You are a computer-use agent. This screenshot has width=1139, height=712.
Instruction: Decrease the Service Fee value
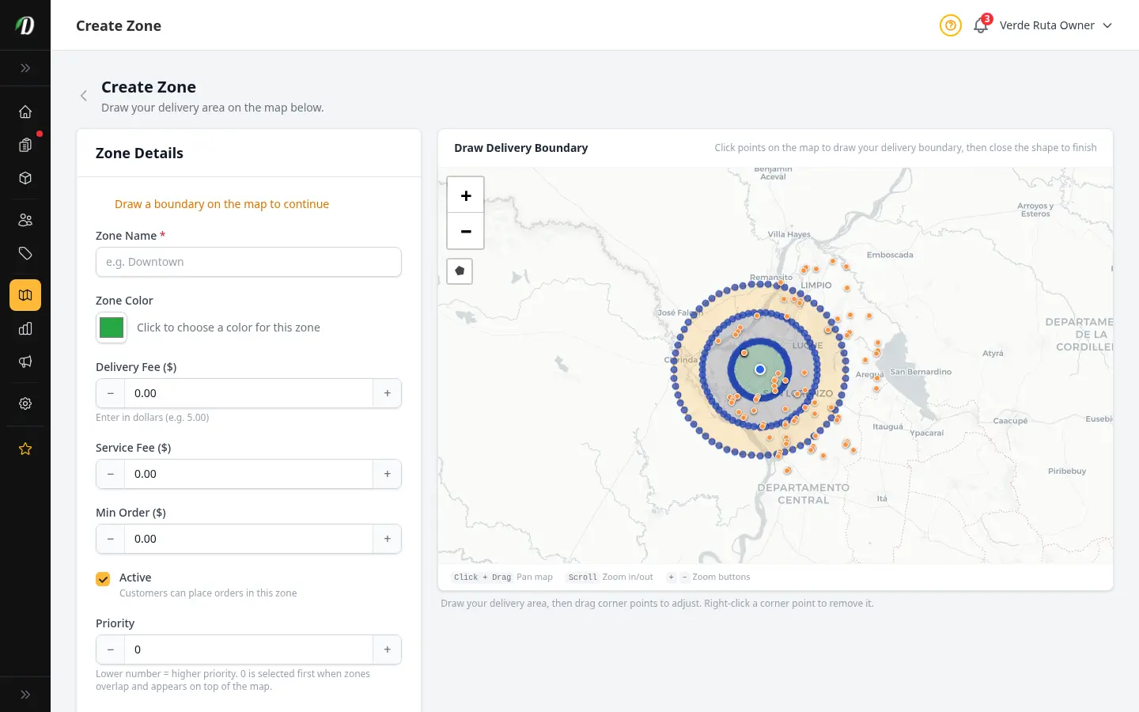[110, 474]
